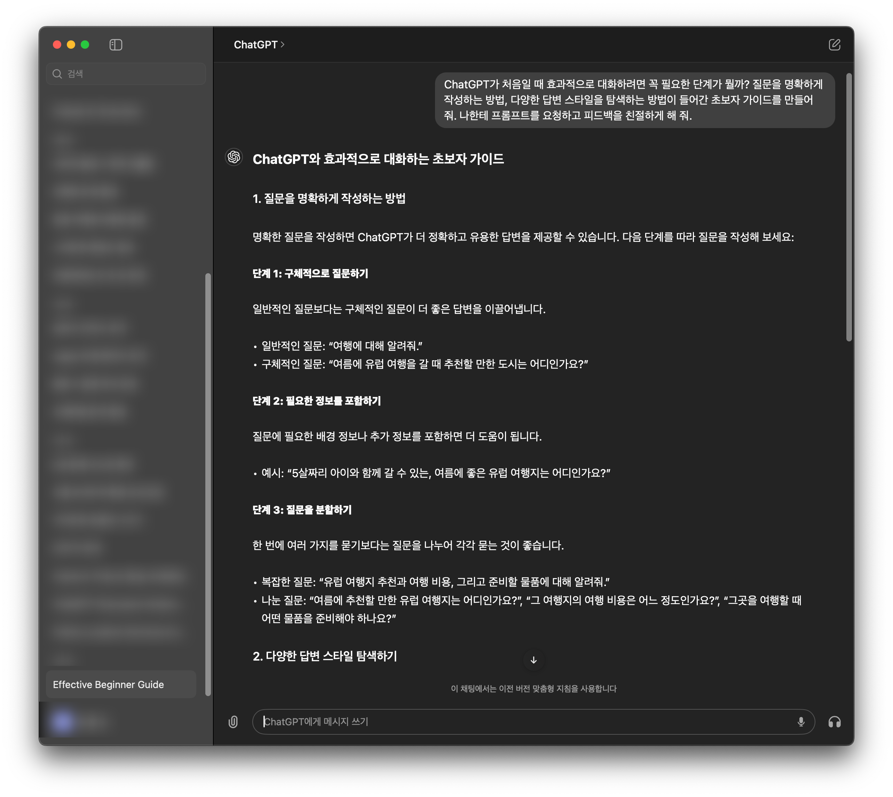The height and width of the screenshot is (797, 893).
Task: Click the ChatGPT logo avatar beside response
Action: [x=234, y=157]
